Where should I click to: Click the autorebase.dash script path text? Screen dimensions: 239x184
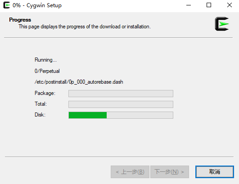click(79, 82)
